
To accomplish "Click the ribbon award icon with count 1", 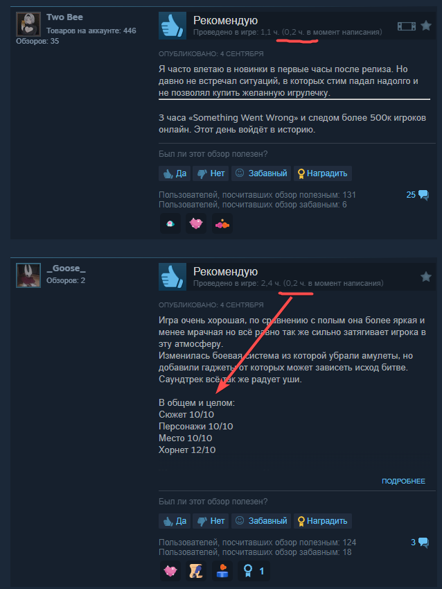I will click(x=254, y=571).
